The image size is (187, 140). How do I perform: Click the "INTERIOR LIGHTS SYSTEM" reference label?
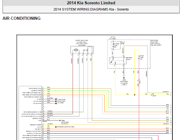coord(66,127)
